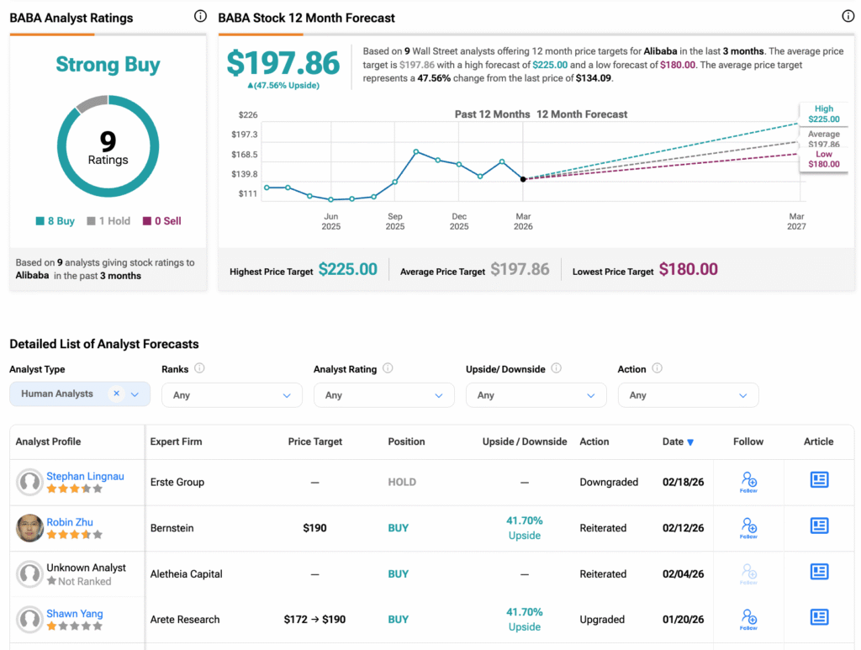Open article for Arete Research rating

pyautogui.click(x=819, y=617)
